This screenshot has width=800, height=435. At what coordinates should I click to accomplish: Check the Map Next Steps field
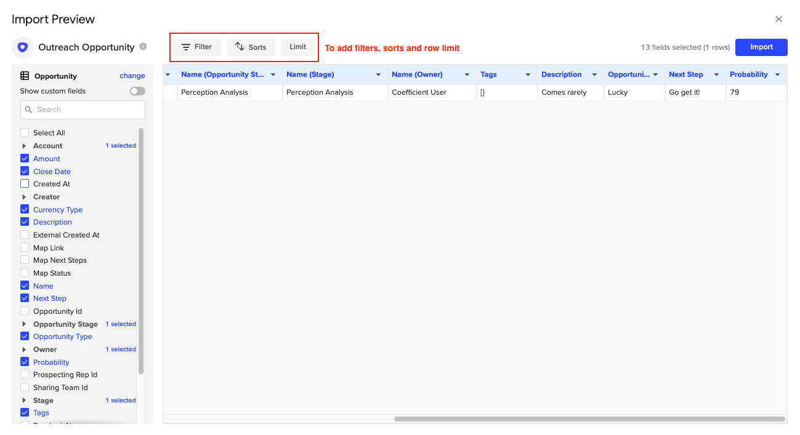point(25,260)
